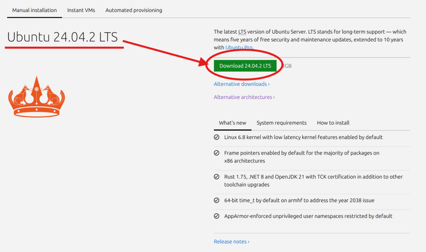426x252 pixels.
Task: Click the underlined LTS abbreviation in the description
Action: pos(242,32)
